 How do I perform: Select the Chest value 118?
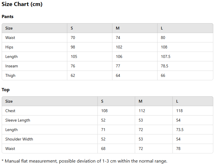[179, 111]
